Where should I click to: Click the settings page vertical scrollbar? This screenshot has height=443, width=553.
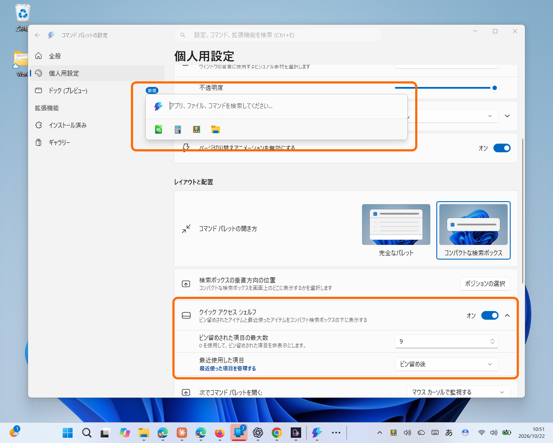[x=523, y=211]
